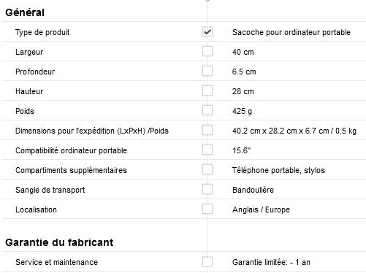
Task: Check the Compartiments supplémentaires checkbox
Action: click(x=207, y=170)
